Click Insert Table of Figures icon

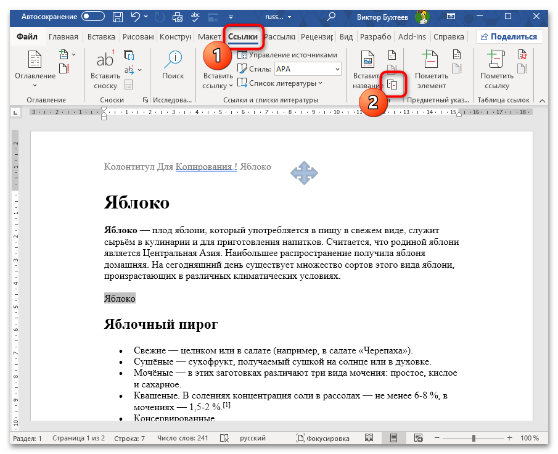[392, 55]
